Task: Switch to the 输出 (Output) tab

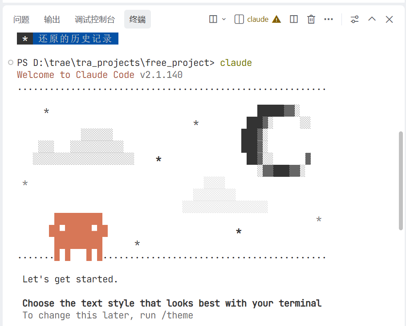Action: (x=52, y=20)
